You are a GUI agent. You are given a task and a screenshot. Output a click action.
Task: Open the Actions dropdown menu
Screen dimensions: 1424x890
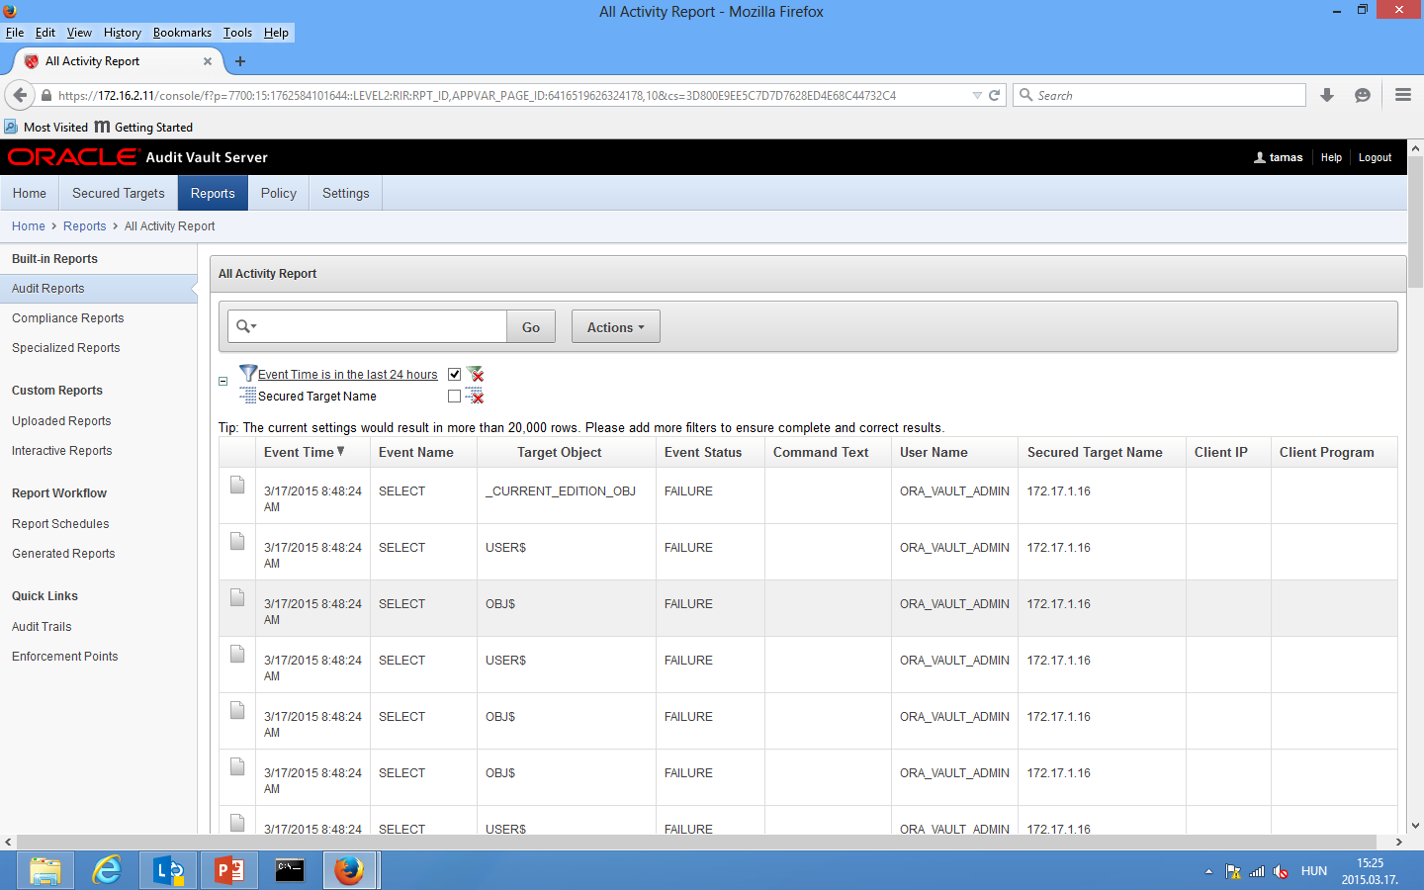[x=616, y=327]
